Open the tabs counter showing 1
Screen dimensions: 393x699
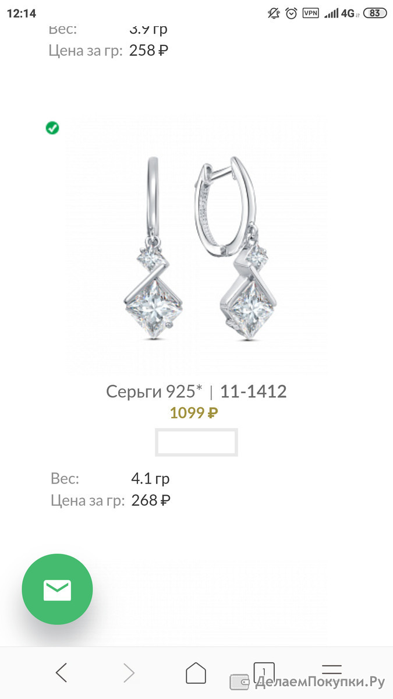pyautogui.click(x=263, y=670)
